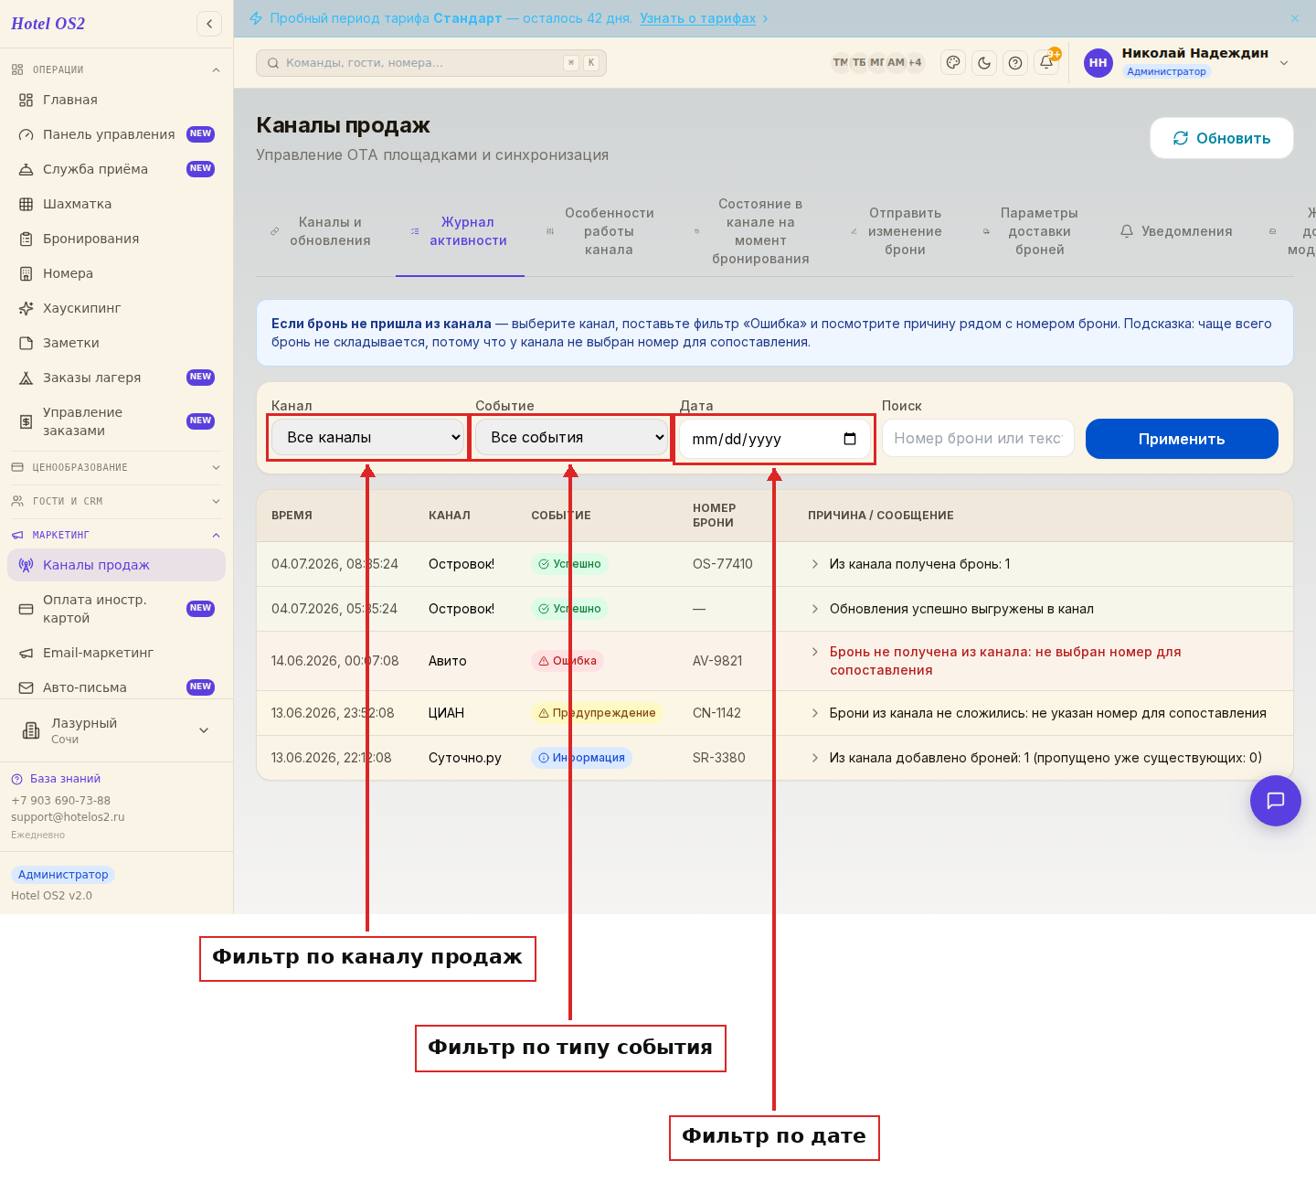The width and height of the screenshot is (1316, 1182).
Task: Dismiss the trial period banner
Action: tap(1295, 18)
